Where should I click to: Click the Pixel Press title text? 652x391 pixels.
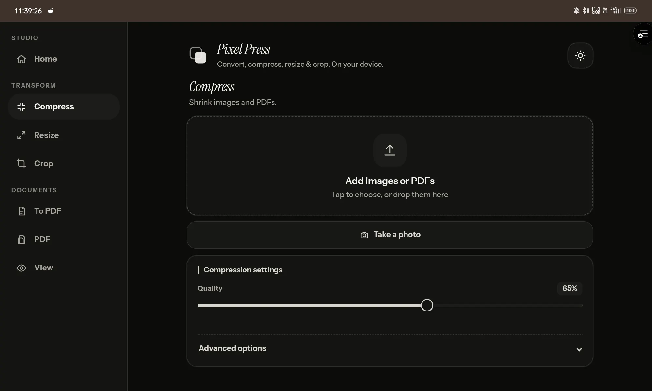(244, 49)
